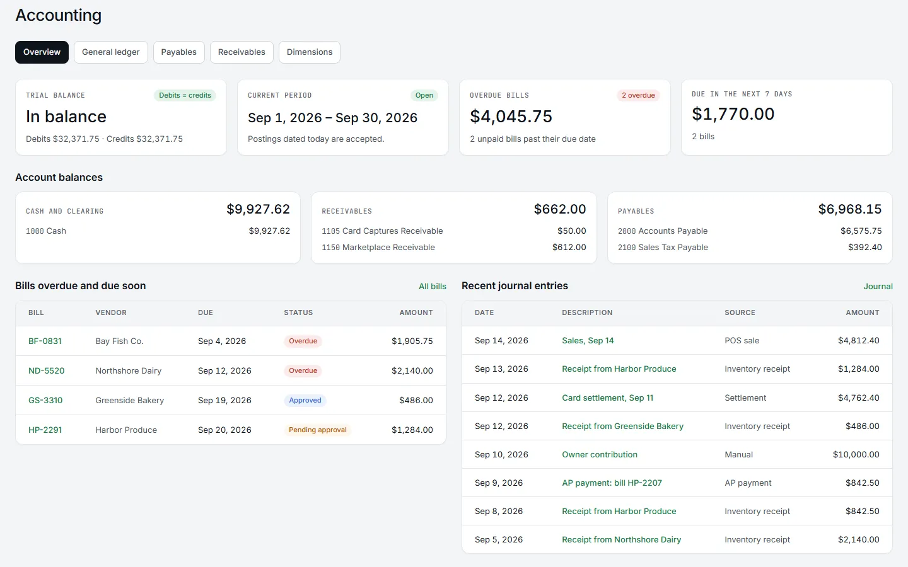The width and height of the screenshot is (908, 567).
Task: Open Receipt from Greenside Bakery entry
Action: pos(622,426)
